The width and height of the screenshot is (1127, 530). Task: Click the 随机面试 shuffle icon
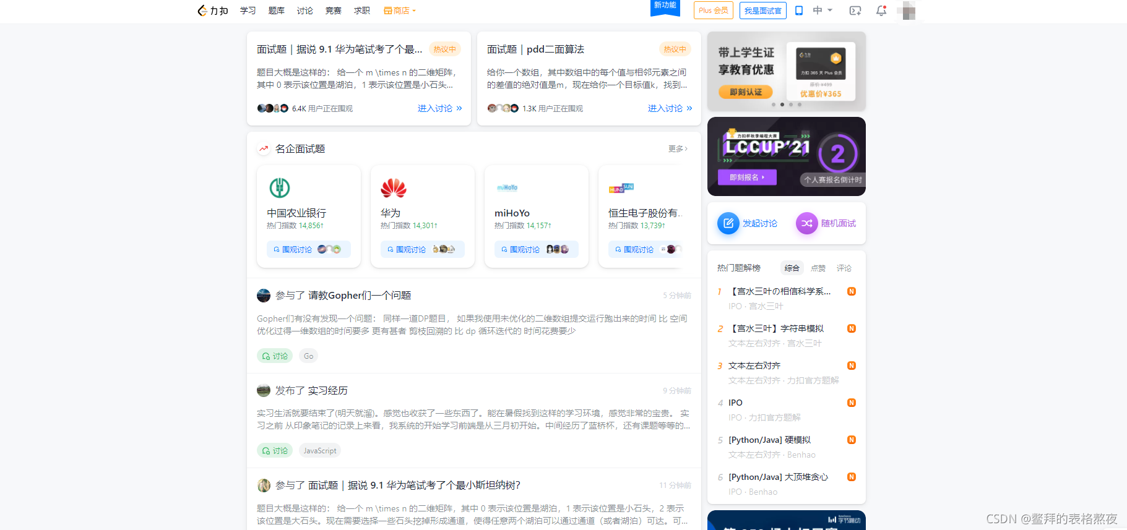coord(807,223)
